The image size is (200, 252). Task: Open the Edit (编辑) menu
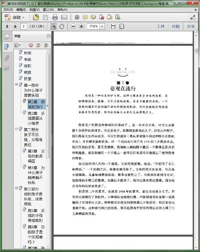point(21,10)
